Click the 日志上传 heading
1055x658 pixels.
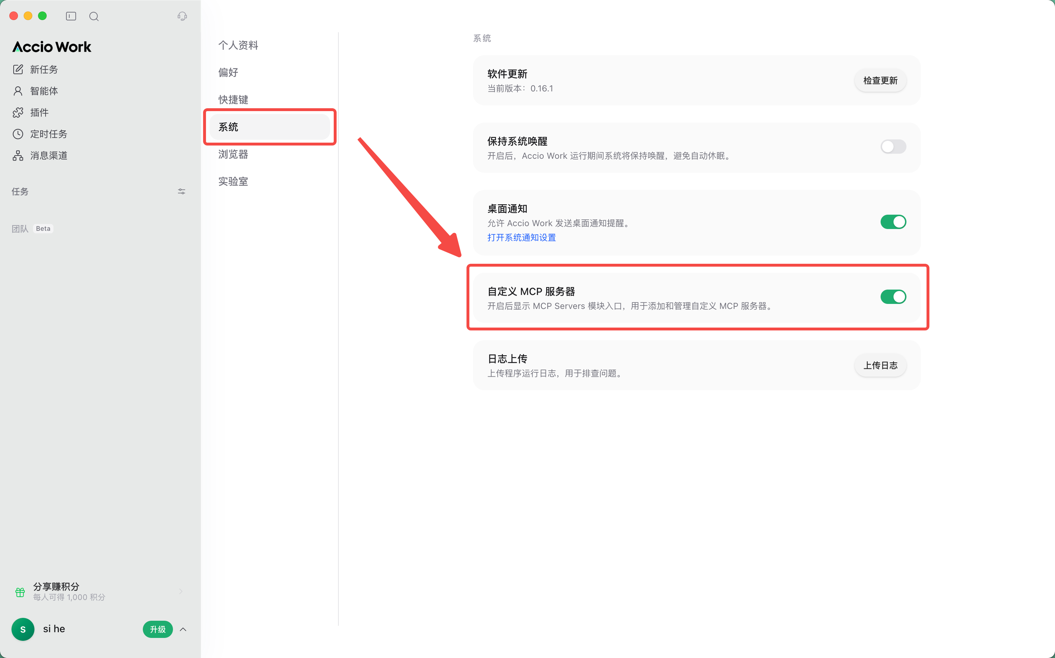pos(507,359)
